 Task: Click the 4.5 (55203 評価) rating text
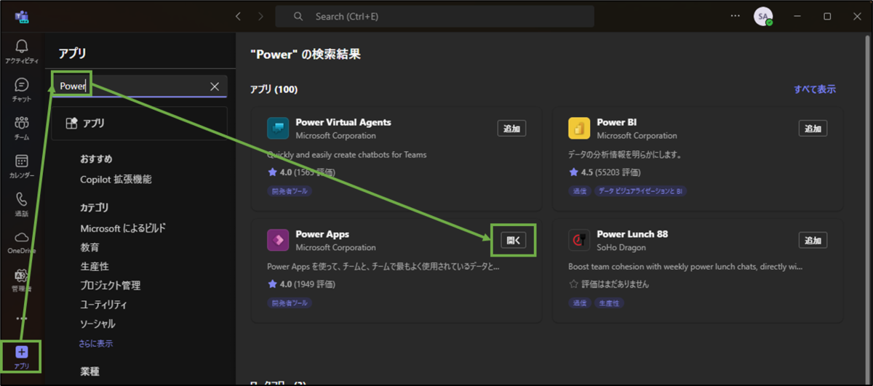point(610,172)
